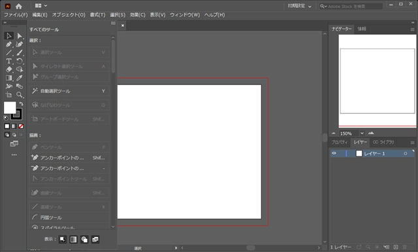Open the 編集(E) menu
Image resolution: width=418 pixels, height=252 pixels.
tap(40, 15)
